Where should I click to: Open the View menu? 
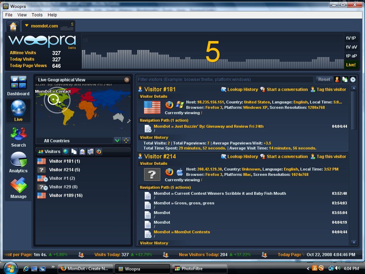(22, 15)
